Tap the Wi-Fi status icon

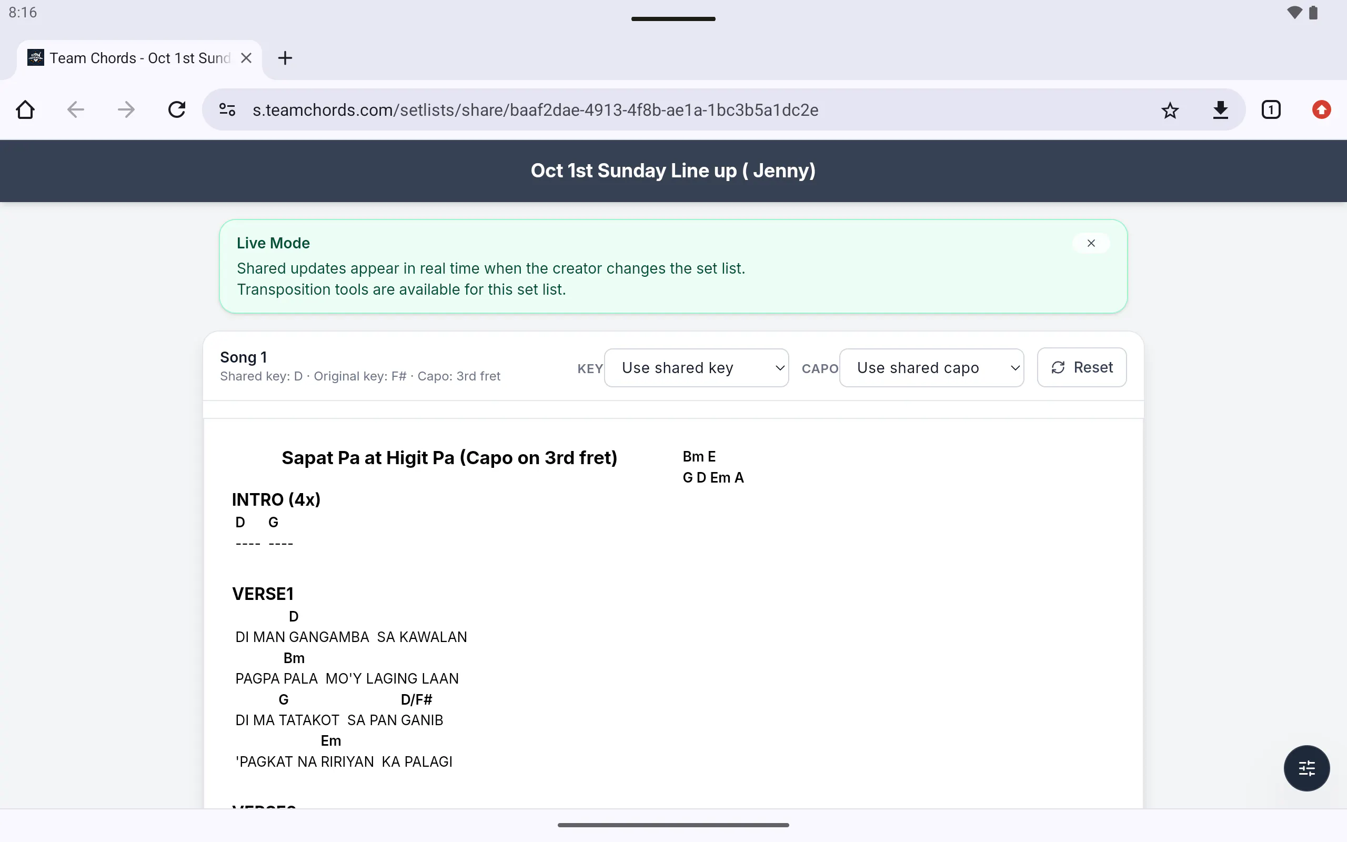click(x=1295, y=12)
